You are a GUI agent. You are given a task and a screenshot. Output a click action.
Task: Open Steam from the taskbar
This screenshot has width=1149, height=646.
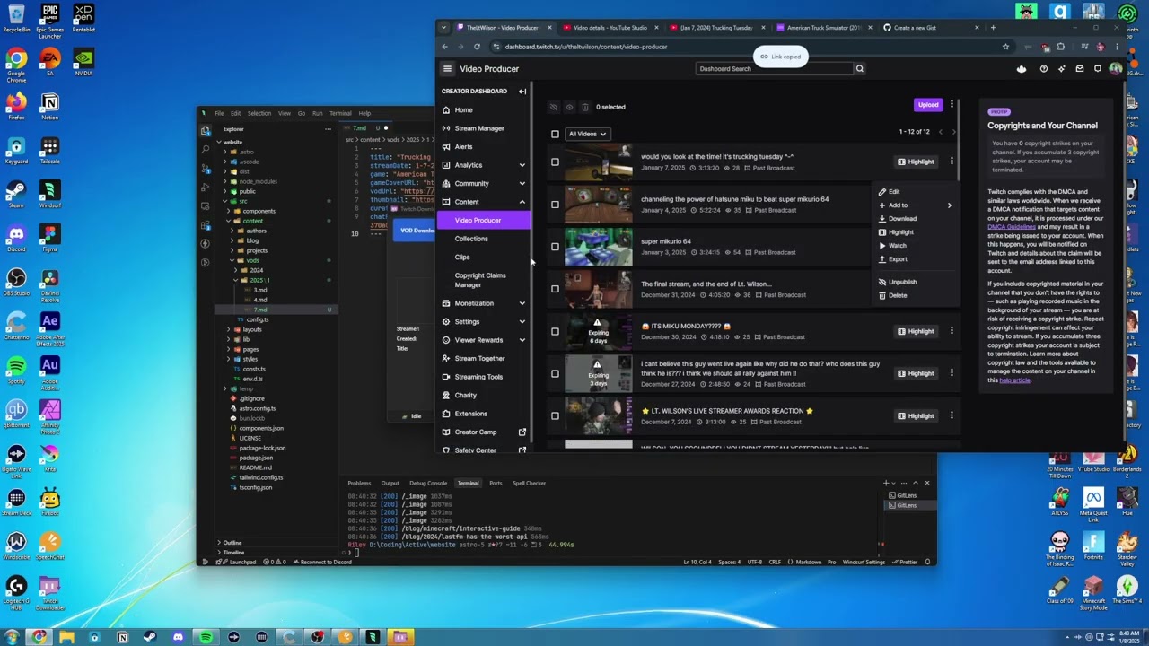(x=150, y=637)
